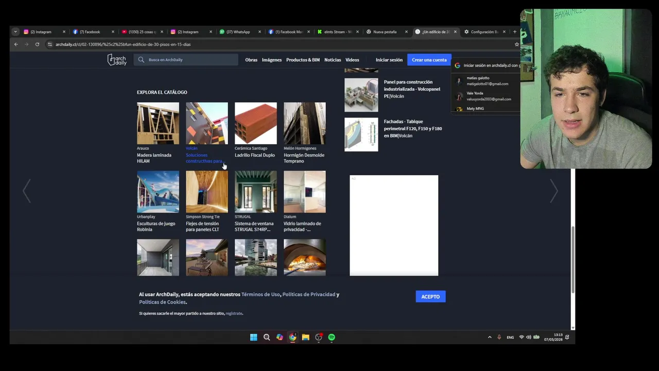
Task: Open the notification bell in taskbar
Action: 567,337
